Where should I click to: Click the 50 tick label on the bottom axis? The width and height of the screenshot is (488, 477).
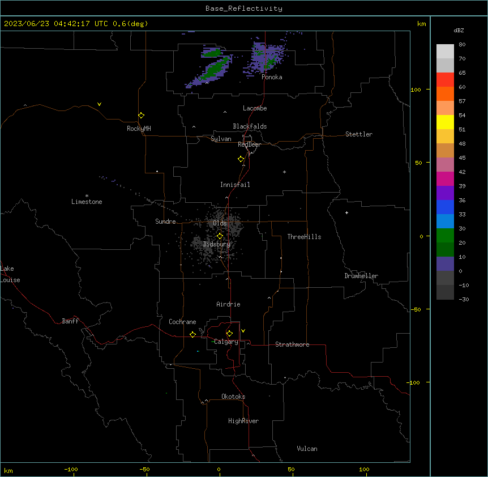[x=291, y=469]
